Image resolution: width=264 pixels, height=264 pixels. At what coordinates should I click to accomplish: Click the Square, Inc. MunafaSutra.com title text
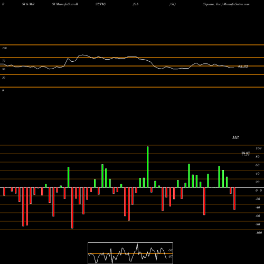pyautogui.click(x=226, y=4)
